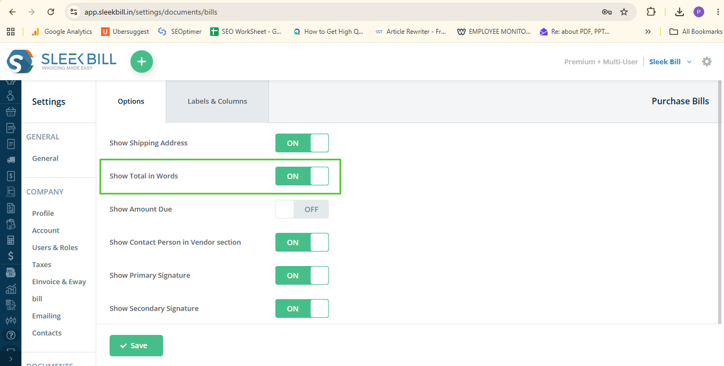Turn on Show Amount Due switch
The width and height of the screenshot is (724, 366).
(x=302, y=209)
